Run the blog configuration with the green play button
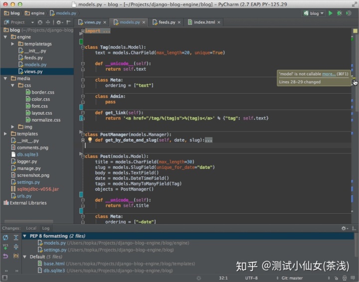This screenshot has height=282, width=359. pos(330,13)
